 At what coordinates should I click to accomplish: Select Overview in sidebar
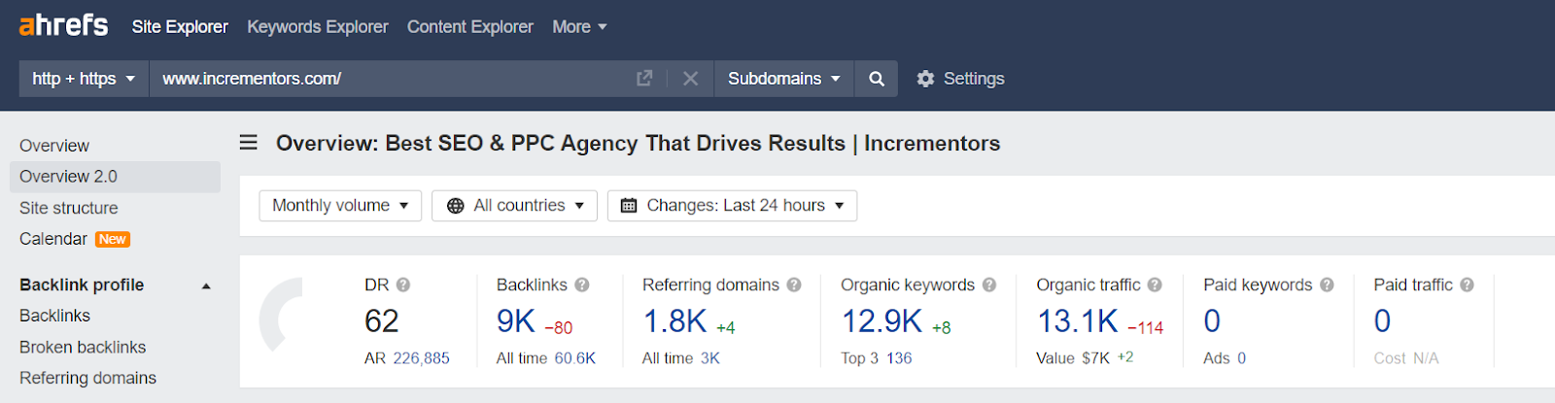pos(54,146)
